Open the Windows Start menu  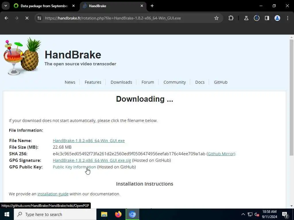(x=7, y=214)
